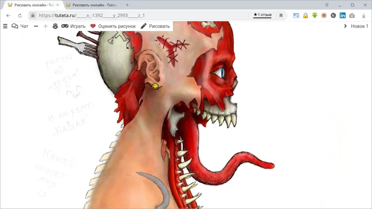This screenshot has height=209, width=372.
Task: Click the grey circular B extension icon
Action: tap(333, 15)
